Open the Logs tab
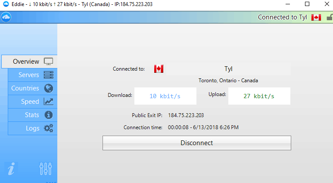 pos(32,128)
